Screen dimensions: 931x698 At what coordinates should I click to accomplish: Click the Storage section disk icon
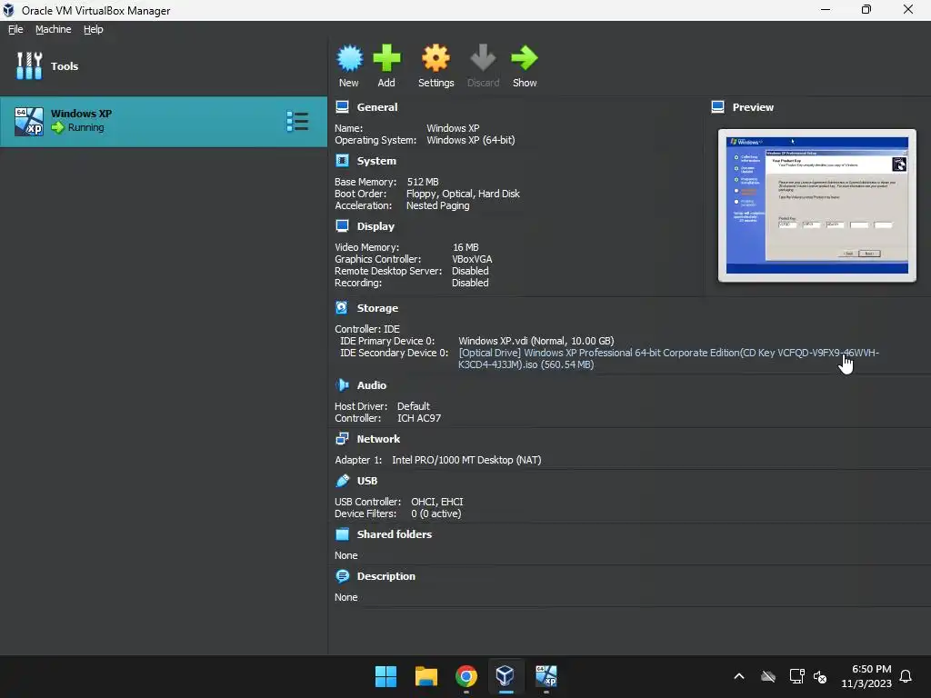click(342, 308)
